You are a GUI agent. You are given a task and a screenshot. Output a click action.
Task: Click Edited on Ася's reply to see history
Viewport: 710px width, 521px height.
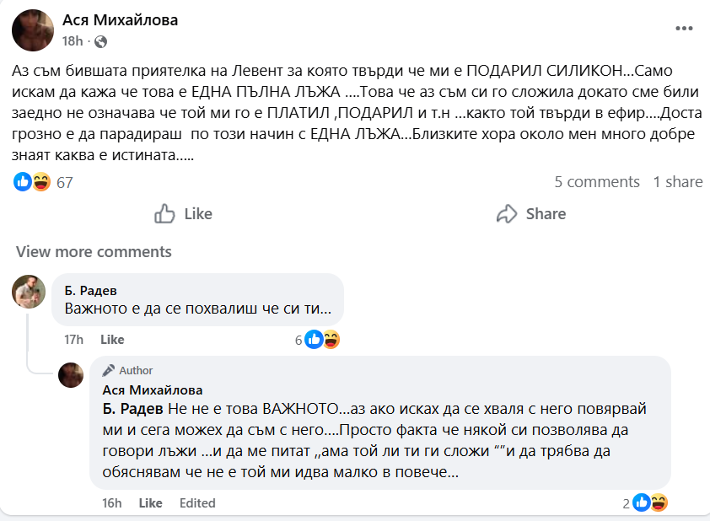(x=197, y=502)
